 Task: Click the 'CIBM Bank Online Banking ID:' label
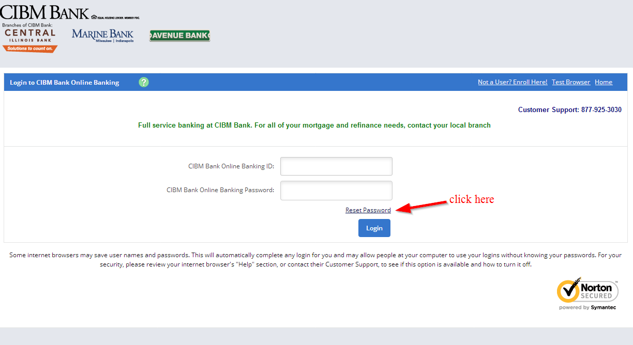pos(231,166)
